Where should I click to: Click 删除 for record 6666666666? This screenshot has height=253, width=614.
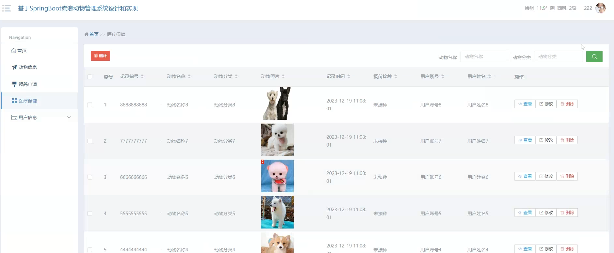[x=567, y=176]
